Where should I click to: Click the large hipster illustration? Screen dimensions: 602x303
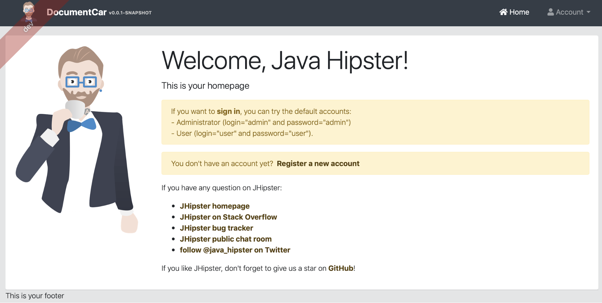[x=77, y=140]
